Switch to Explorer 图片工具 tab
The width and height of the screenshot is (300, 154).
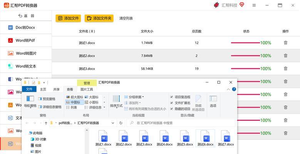click(x=87, y=89)
